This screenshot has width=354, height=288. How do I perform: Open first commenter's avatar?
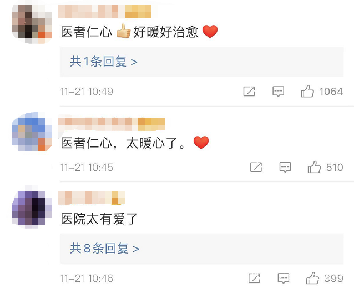pos(31,22)
